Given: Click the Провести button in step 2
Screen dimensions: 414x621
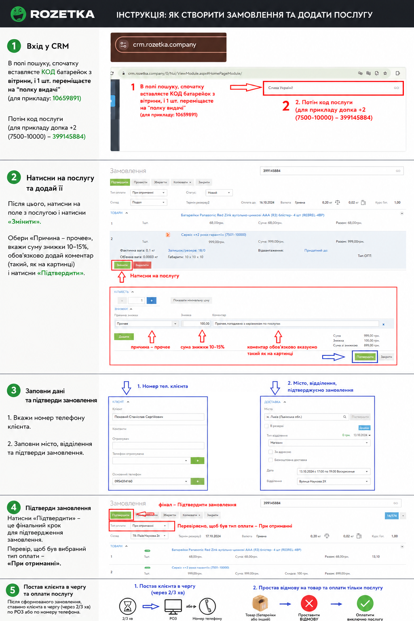Looking at the screenshot, I should point(141,182).
